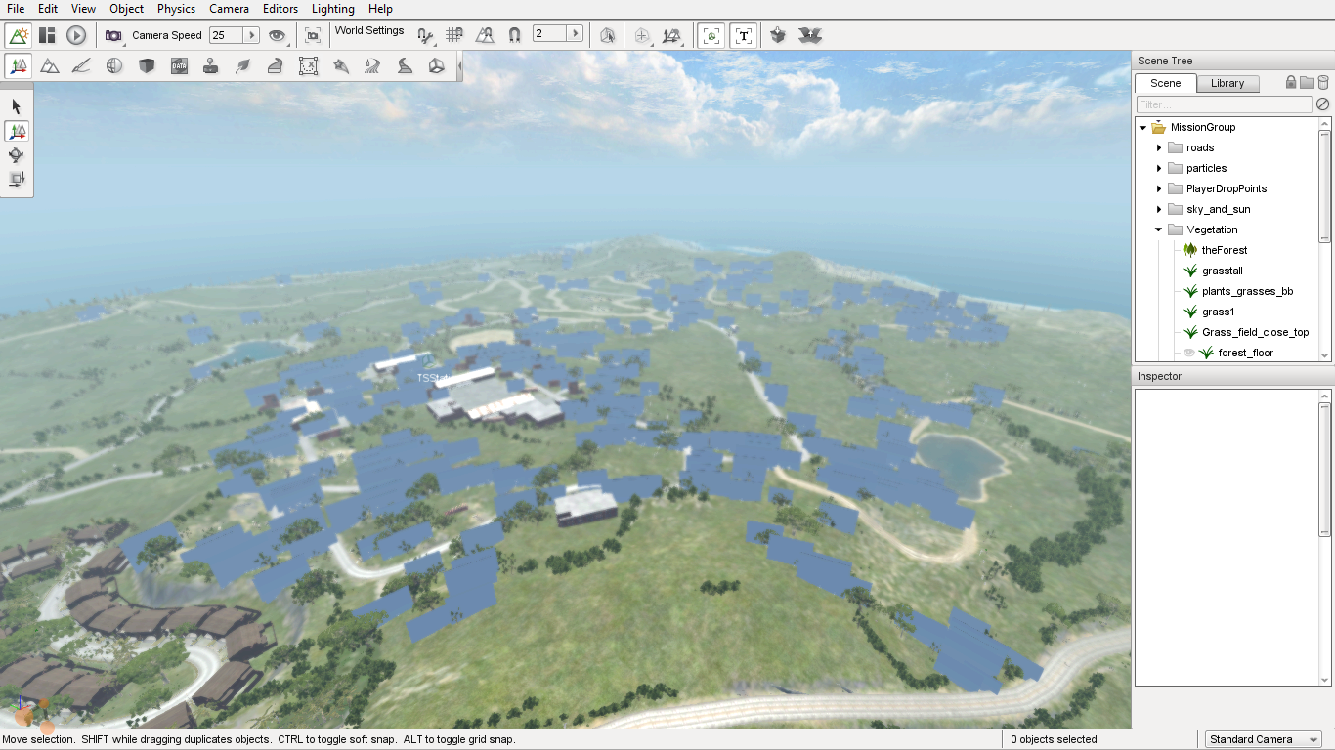Screen dimensions: 1335x750
Task: Toggle object text labels button
Action: tap(744, 35)
